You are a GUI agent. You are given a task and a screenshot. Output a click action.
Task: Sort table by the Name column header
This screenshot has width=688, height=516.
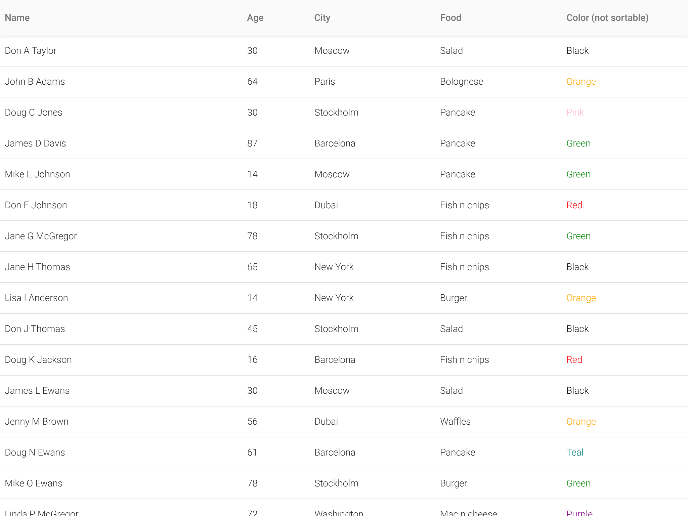17,18
